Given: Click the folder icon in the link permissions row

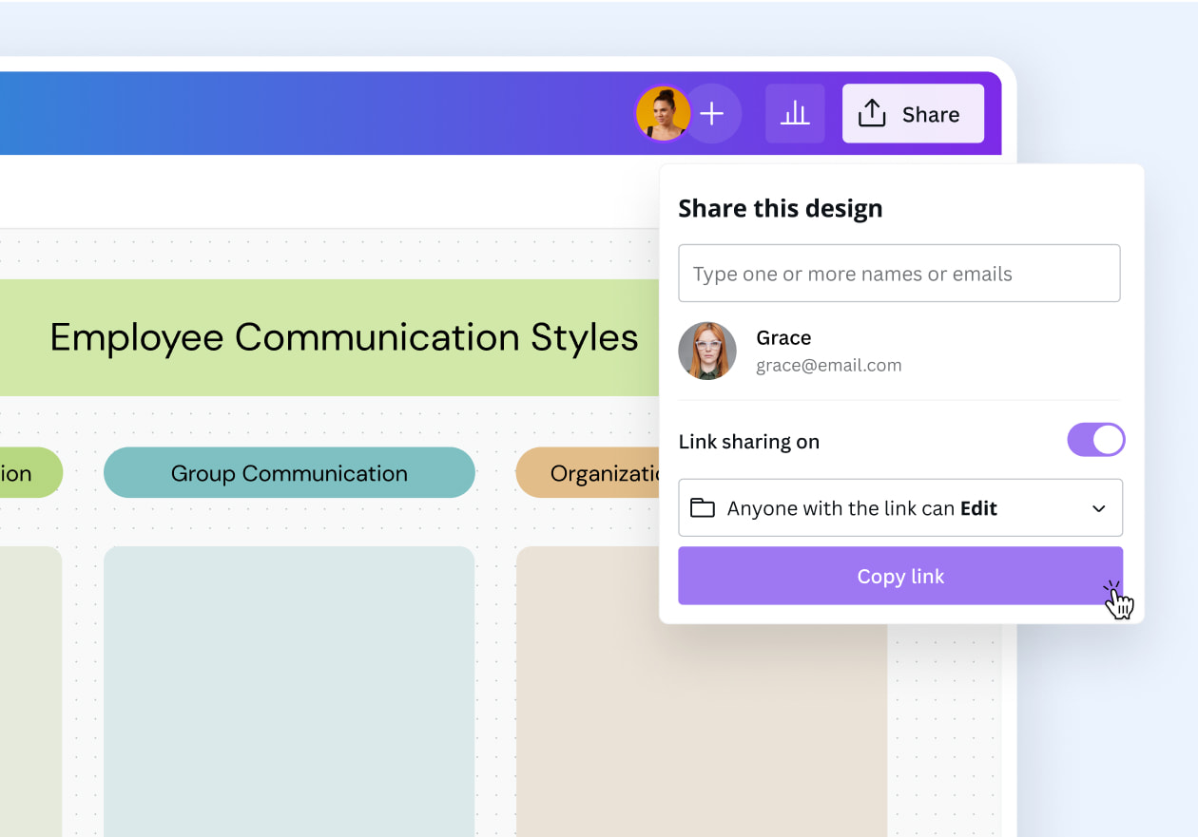Looking at the screenshot, I should tap(702, 507).
